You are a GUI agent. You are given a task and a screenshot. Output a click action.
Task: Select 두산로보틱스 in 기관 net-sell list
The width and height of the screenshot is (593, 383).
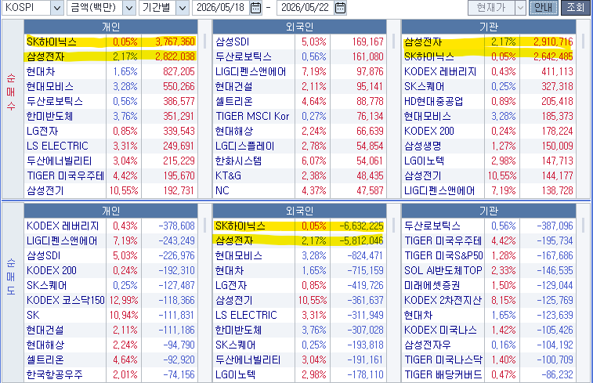[x=432, y=226]
